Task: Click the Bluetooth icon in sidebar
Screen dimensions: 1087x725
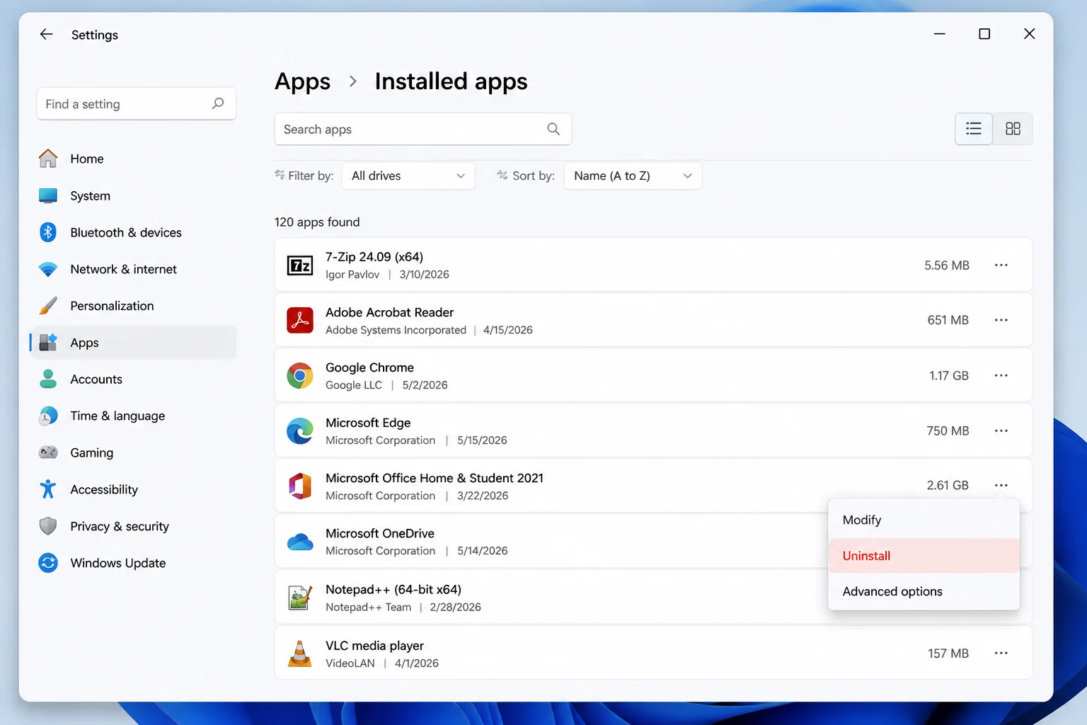Action: click(x=48, y=232)
